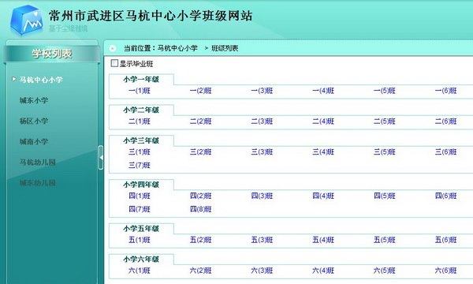Open class 三(3)班

262,152
